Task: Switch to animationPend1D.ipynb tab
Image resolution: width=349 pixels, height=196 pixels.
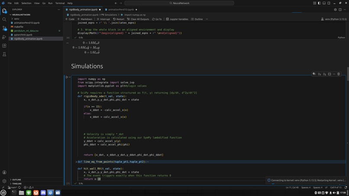Action: 121,10
